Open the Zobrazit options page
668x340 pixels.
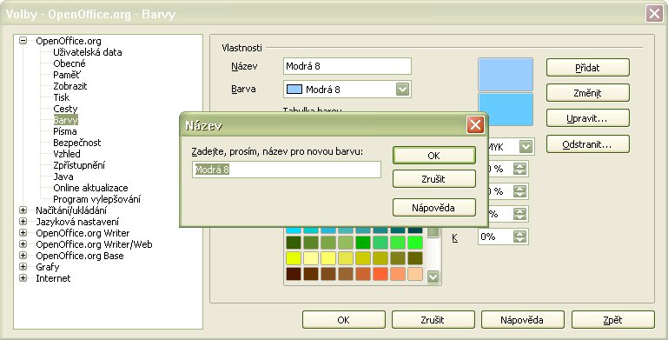coord(69,86)
